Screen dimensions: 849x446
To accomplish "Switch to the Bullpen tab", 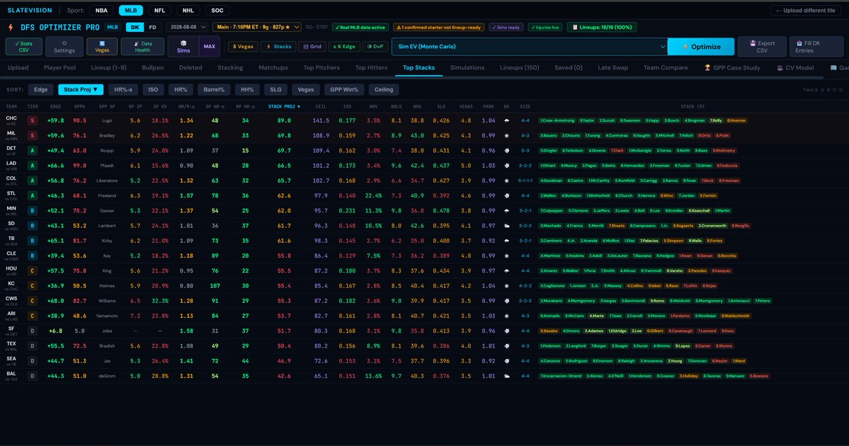I will (x=153, y=68).
